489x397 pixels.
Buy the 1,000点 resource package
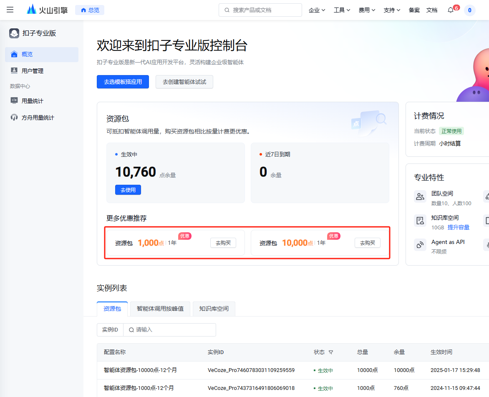tap(223, 243)
